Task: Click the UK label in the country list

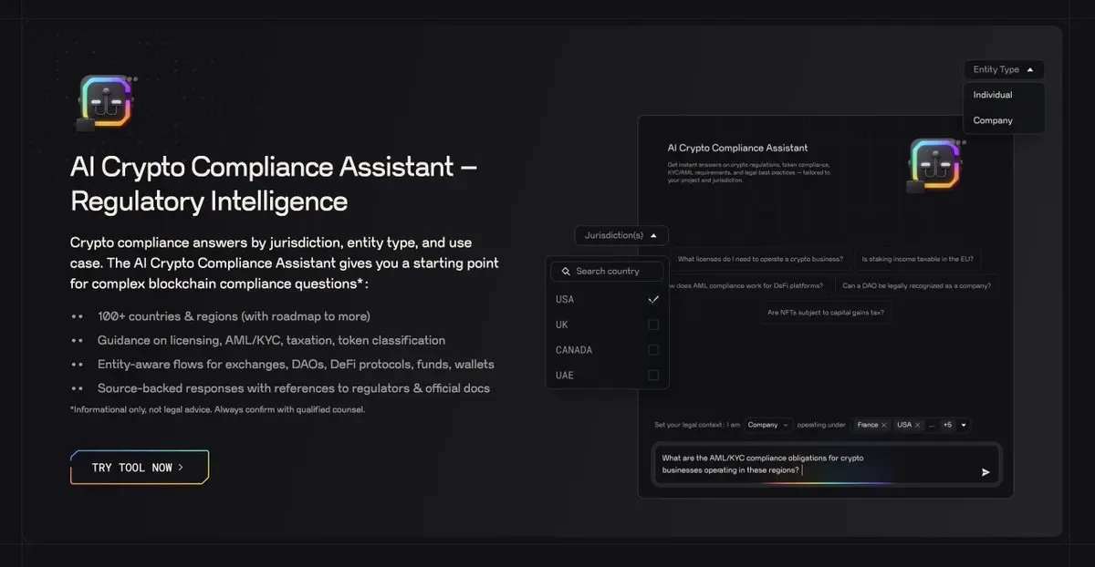Action: 562,325
